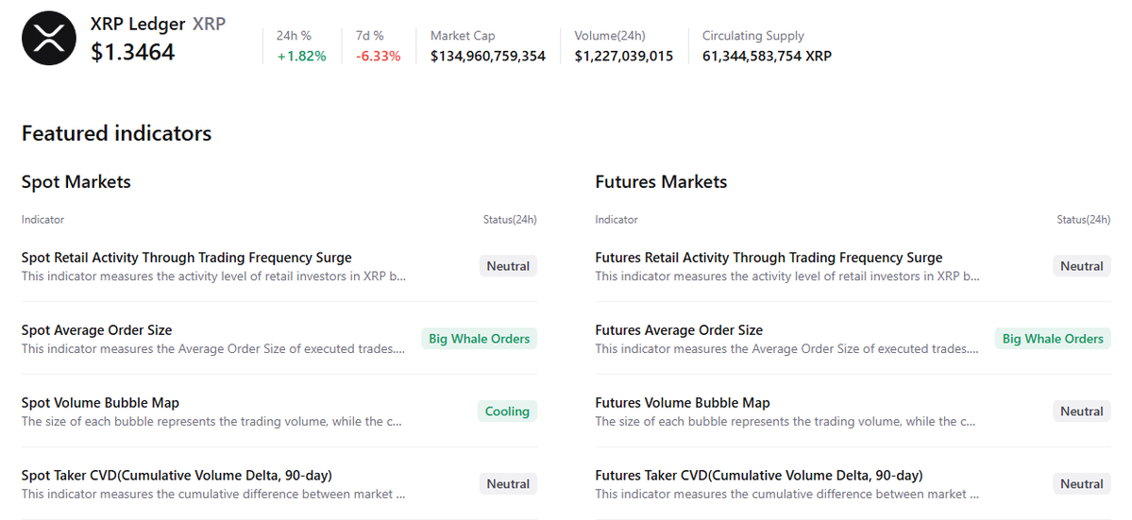The height and width of the screenshot is (520, 1132).
Task: Click the Spot Markets heading
Action: coord(76,182)
